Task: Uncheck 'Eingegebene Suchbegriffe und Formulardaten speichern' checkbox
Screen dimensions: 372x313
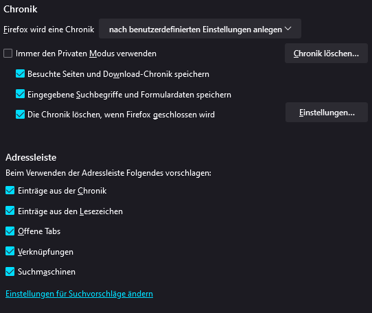Action: tap(20, 94)
